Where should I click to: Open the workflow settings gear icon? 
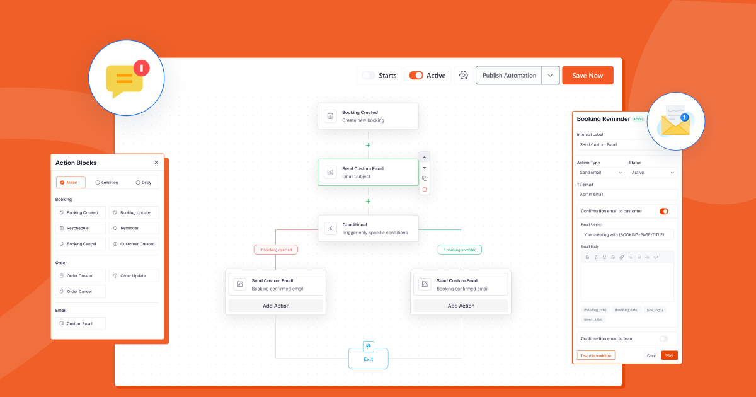(463, 75)
